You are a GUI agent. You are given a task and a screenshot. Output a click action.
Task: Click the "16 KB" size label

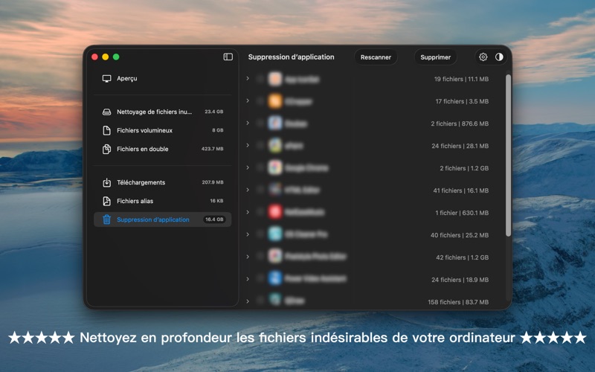coord(216,201)
